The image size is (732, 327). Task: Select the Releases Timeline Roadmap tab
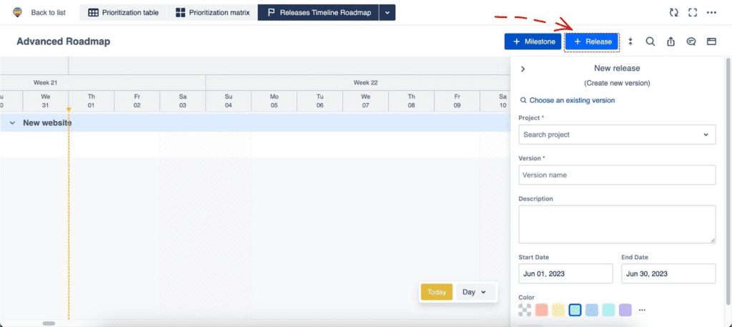pos(319,13)
